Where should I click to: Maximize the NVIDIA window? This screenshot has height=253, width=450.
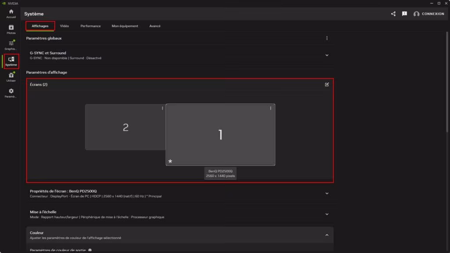(x=439, y=3)
